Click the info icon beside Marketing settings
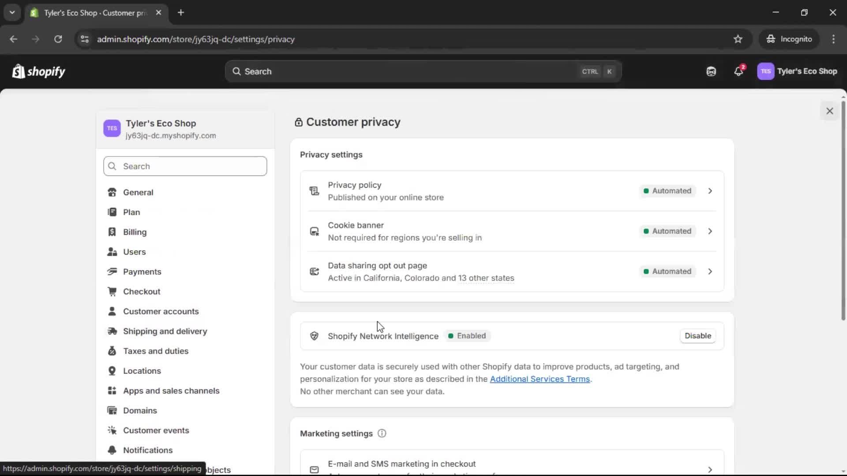Screen dimensions: 847x476 click(382, 434)
